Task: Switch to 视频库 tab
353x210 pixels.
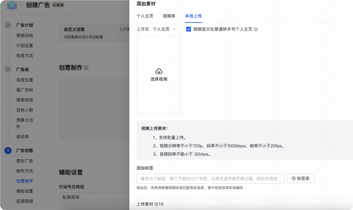Action: point(169,16)
